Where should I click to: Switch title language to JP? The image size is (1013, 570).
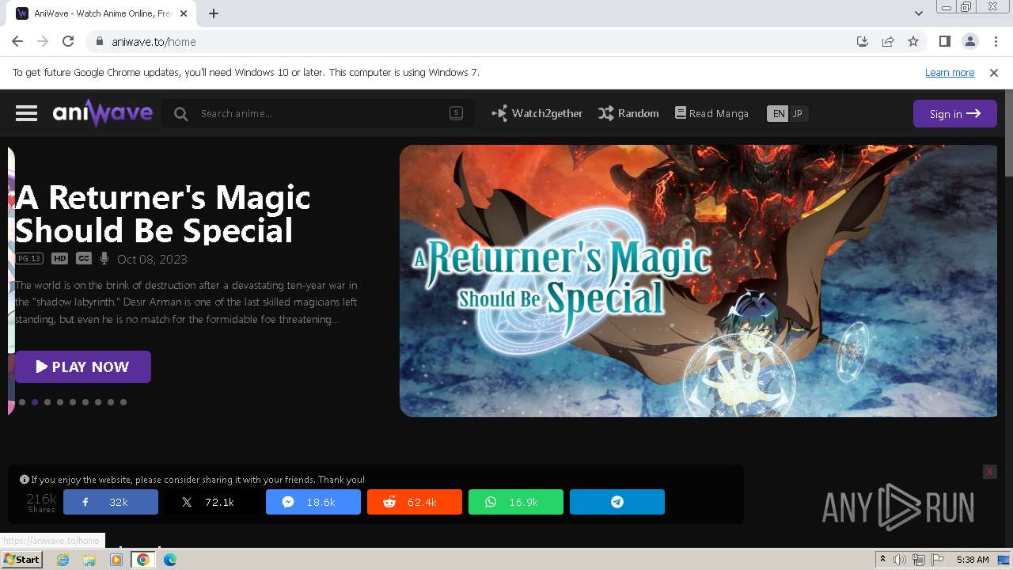pos(798,113)
